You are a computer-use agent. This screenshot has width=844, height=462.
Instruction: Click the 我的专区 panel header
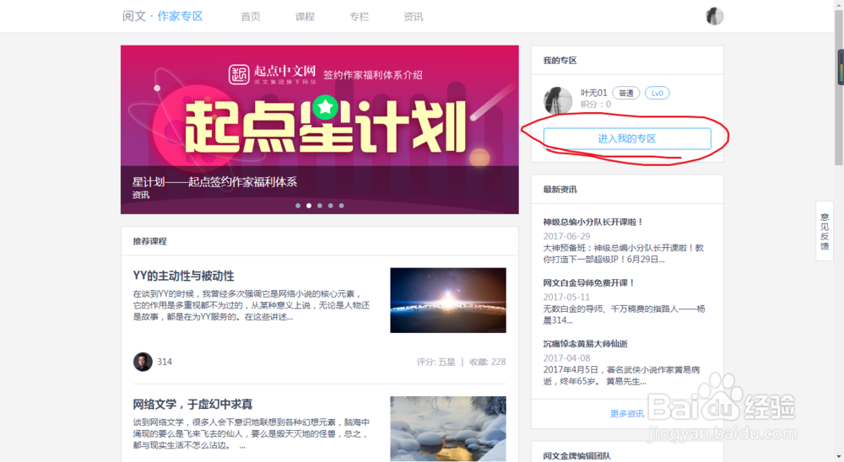[560, 60]
